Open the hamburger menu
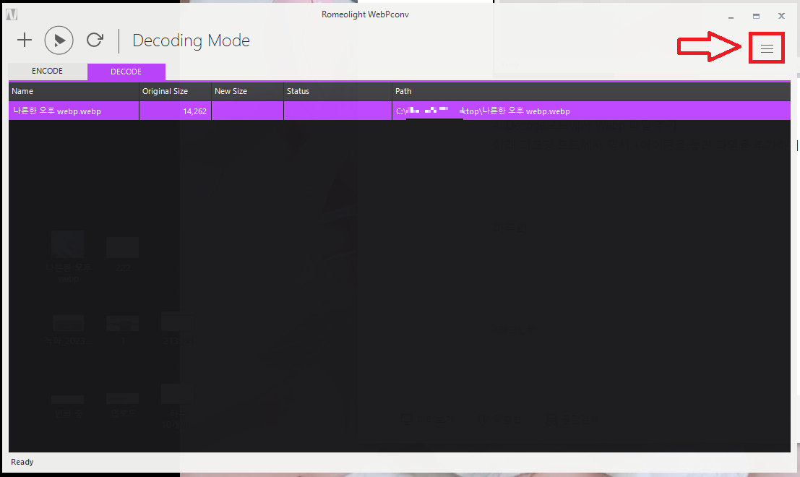Image resolution: width=800 pixels, height=477 pixels. pos(767,48)
